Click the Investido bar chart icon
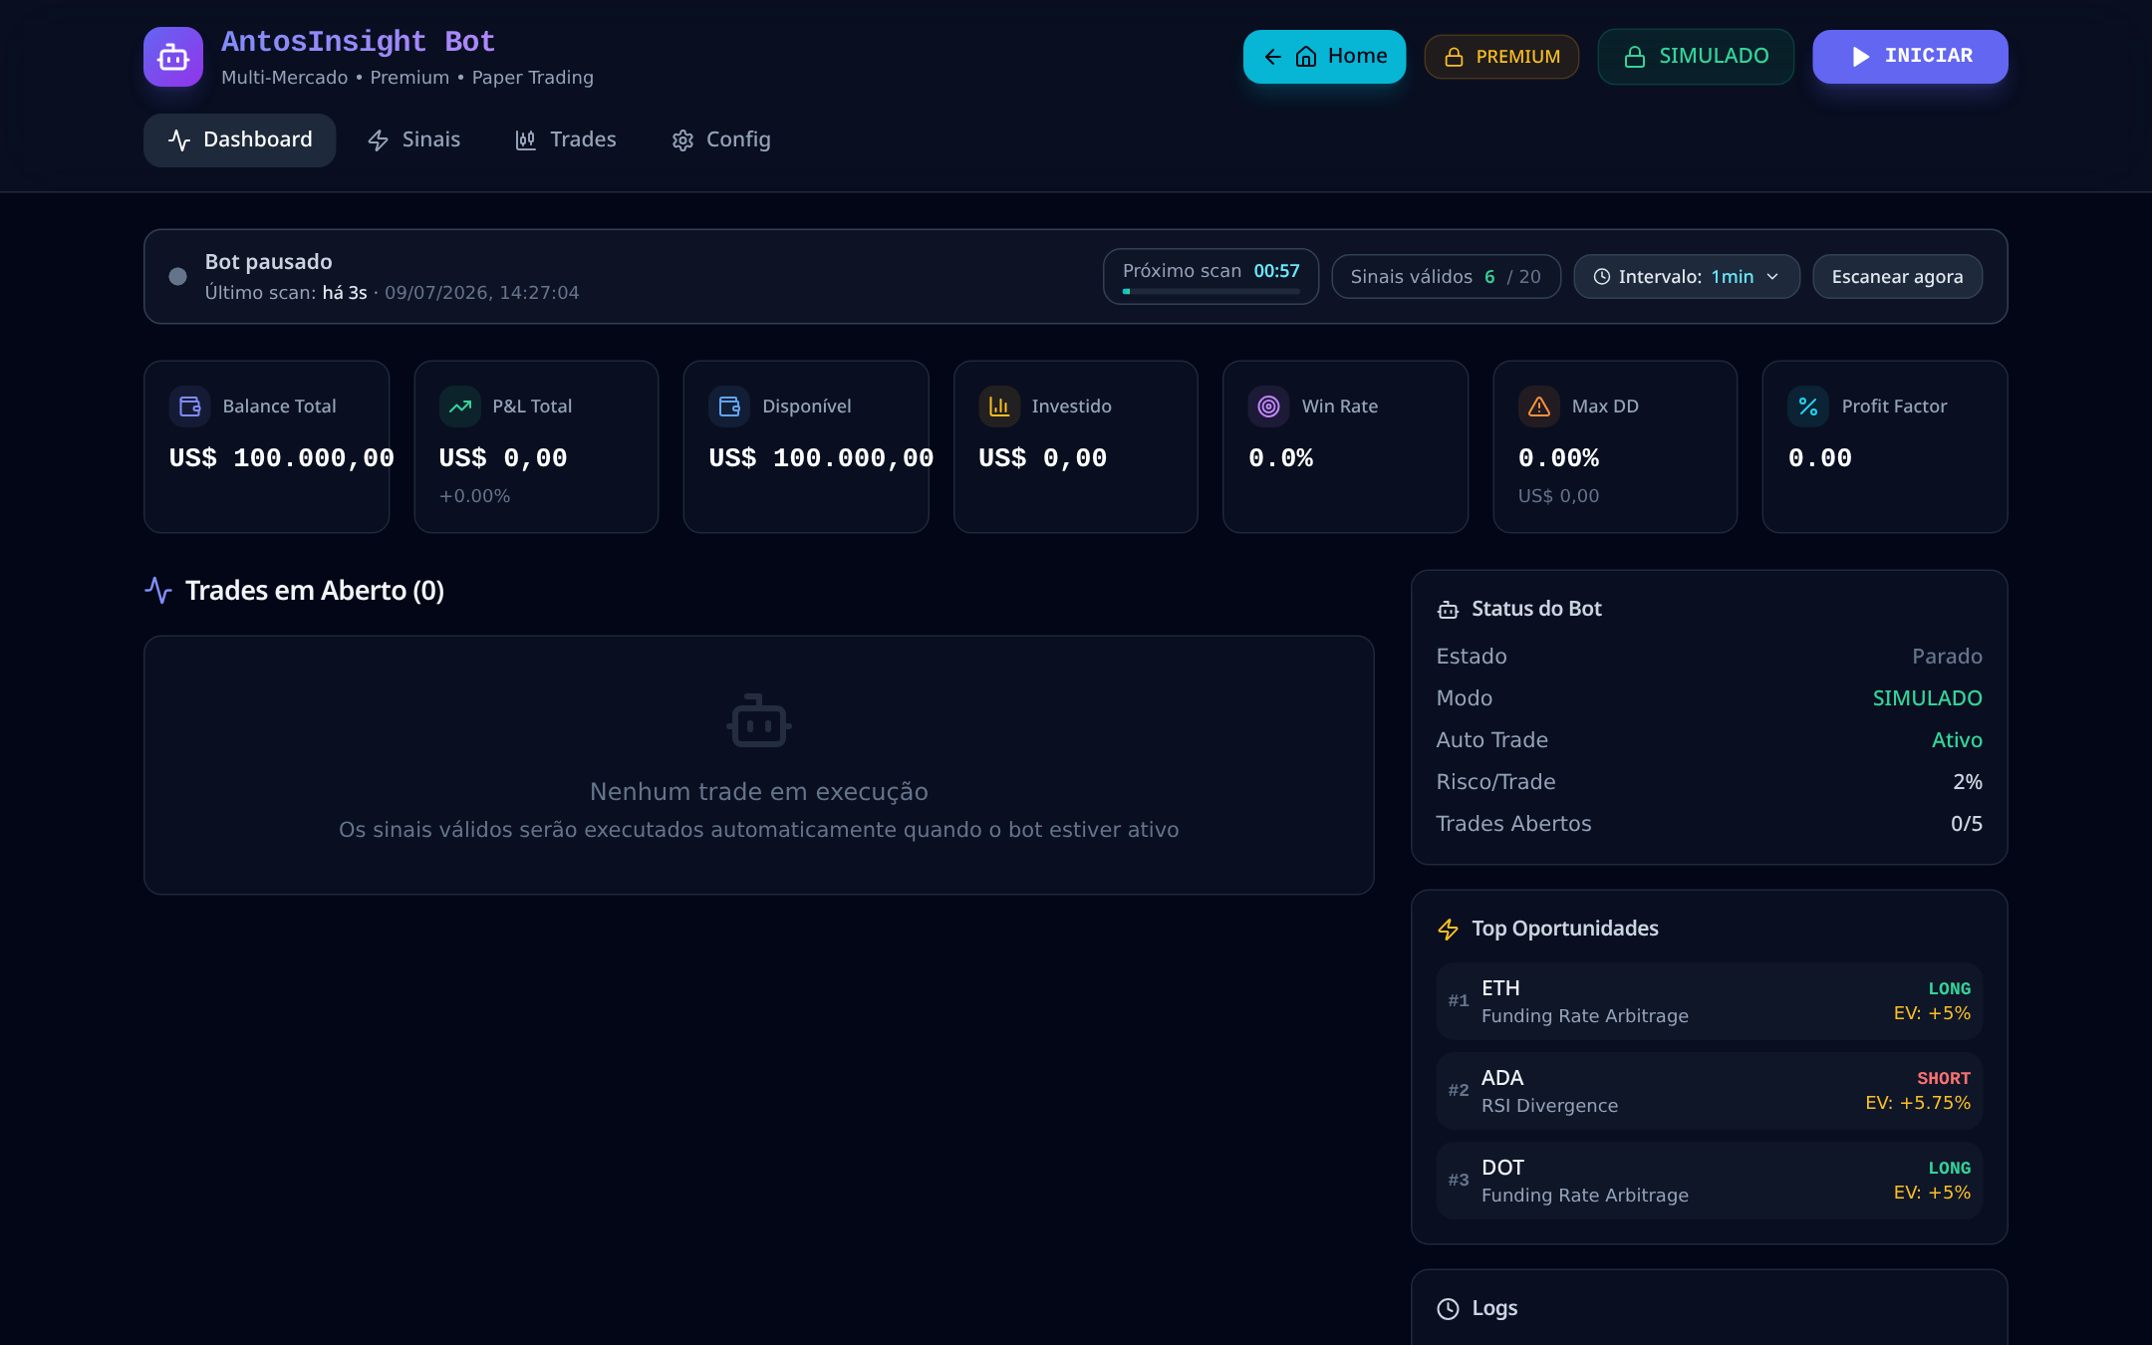2152x1345 pixels. [999, 406]
